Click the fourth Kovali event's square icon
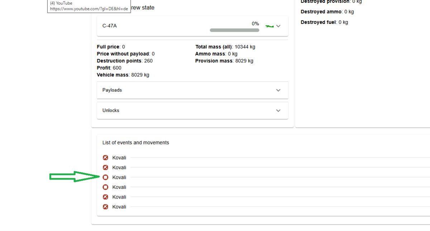Viewport: 430px width, 231px height. (x=105, y=187)
